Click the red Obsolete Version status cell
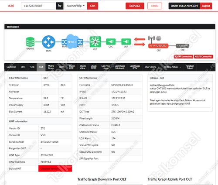Viewport: 218px width, 185px height. 55,168
